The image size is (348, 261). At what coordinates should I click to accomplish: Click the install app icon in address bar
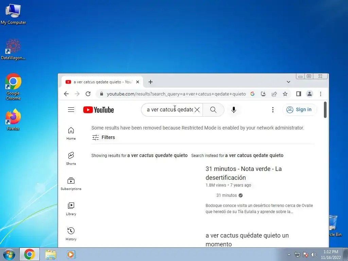point(263,94)
